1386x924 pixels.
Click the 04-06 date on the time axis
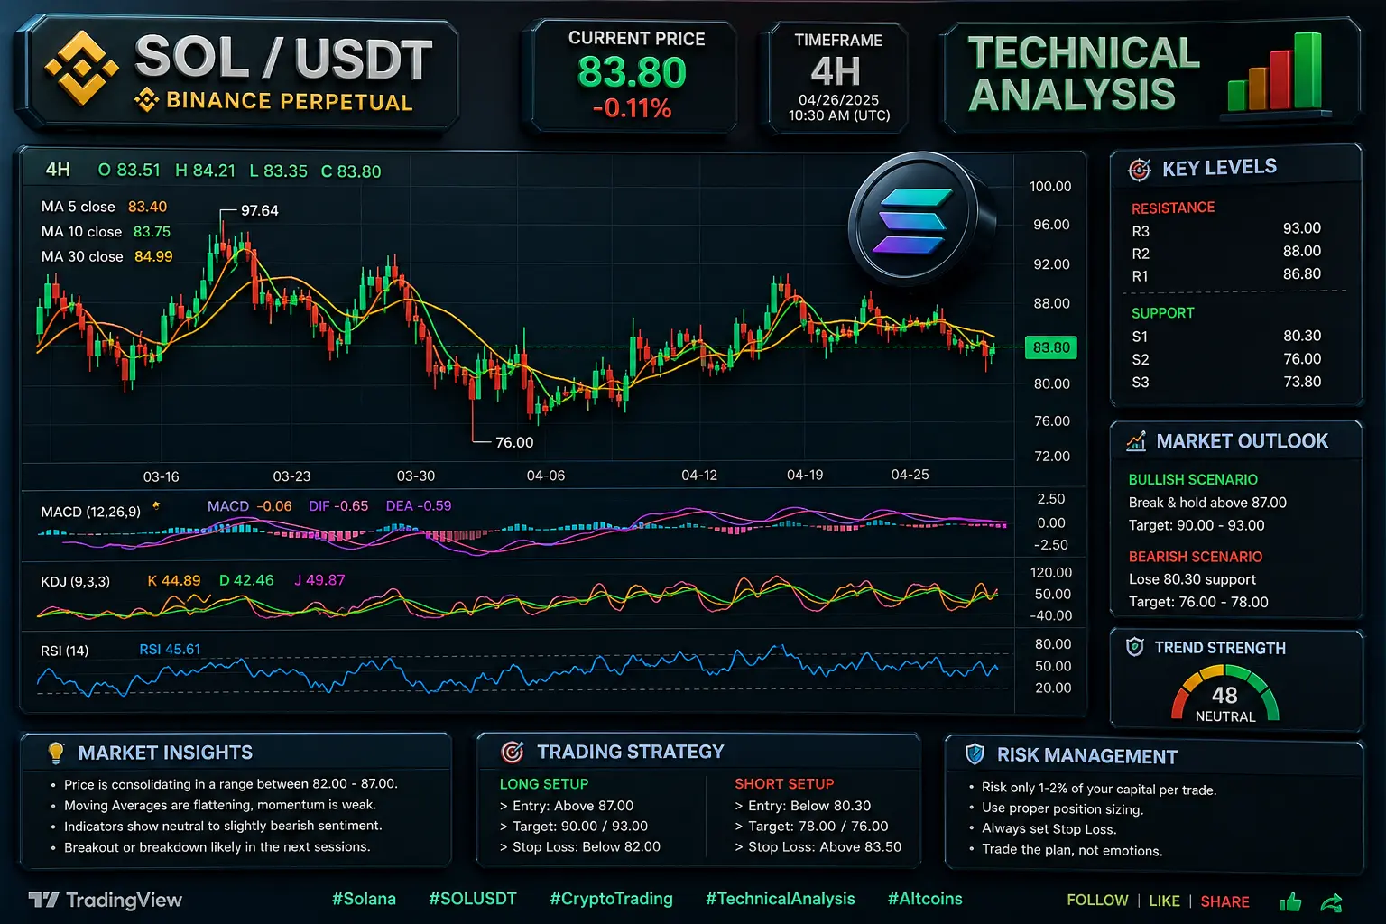tap(546, 476)
